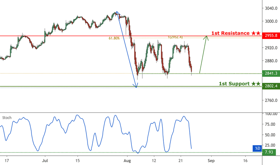Screen dimensions: 280x165
Task: Click the 16 date axis label
Action: pos(245,161)
